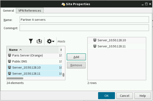Select Server_10.50.128.10 in right pane
The image size is (153, 101).
(117, 40)
